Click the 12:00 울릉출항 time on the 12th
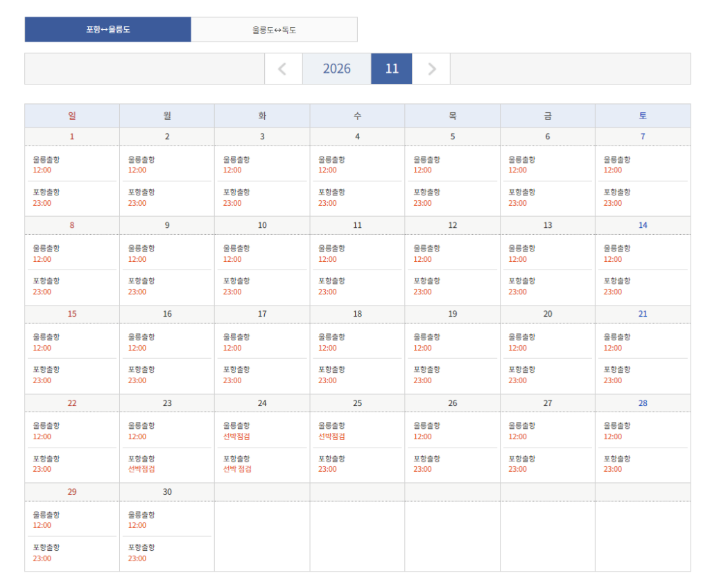This screenshot has width=710, height=582. tap(422, 259)
